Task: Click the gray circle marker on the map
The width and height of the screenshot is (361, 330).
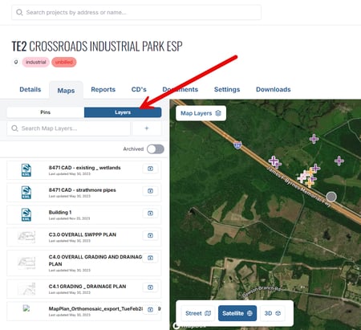Action: point(331,197)
